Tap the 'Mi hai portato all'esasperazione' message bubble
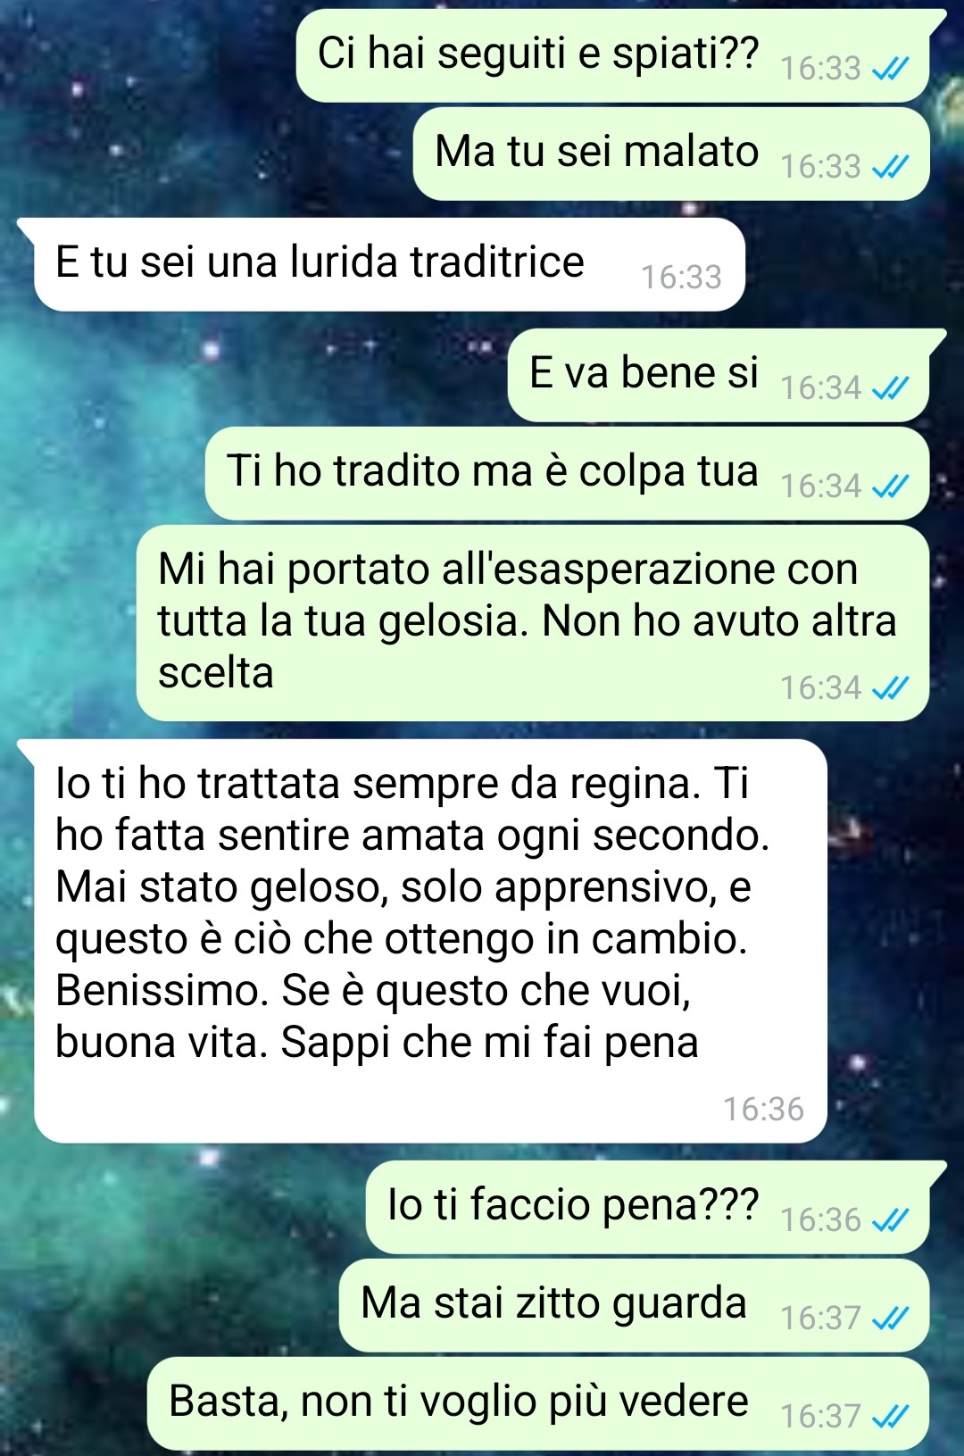Viewport: 964px width, 1456px height. [x=533, y=623]
